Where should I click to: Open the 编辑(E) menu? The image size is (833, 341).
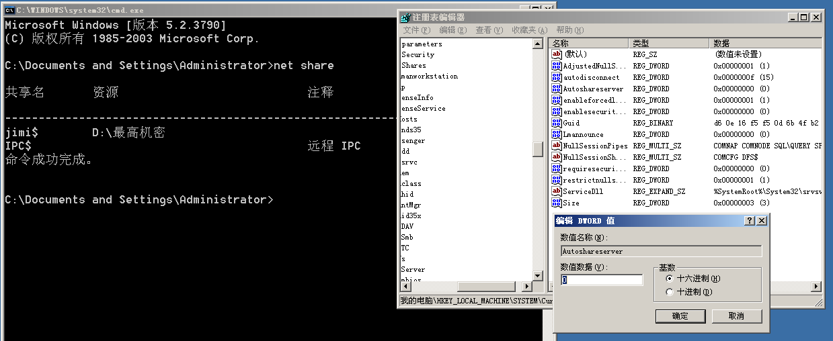tap(452, 30)
